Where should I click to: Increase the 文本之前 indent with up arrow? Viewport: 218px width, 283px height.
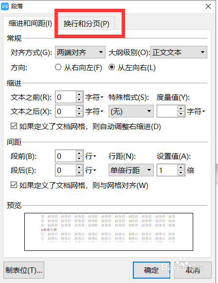79,94
